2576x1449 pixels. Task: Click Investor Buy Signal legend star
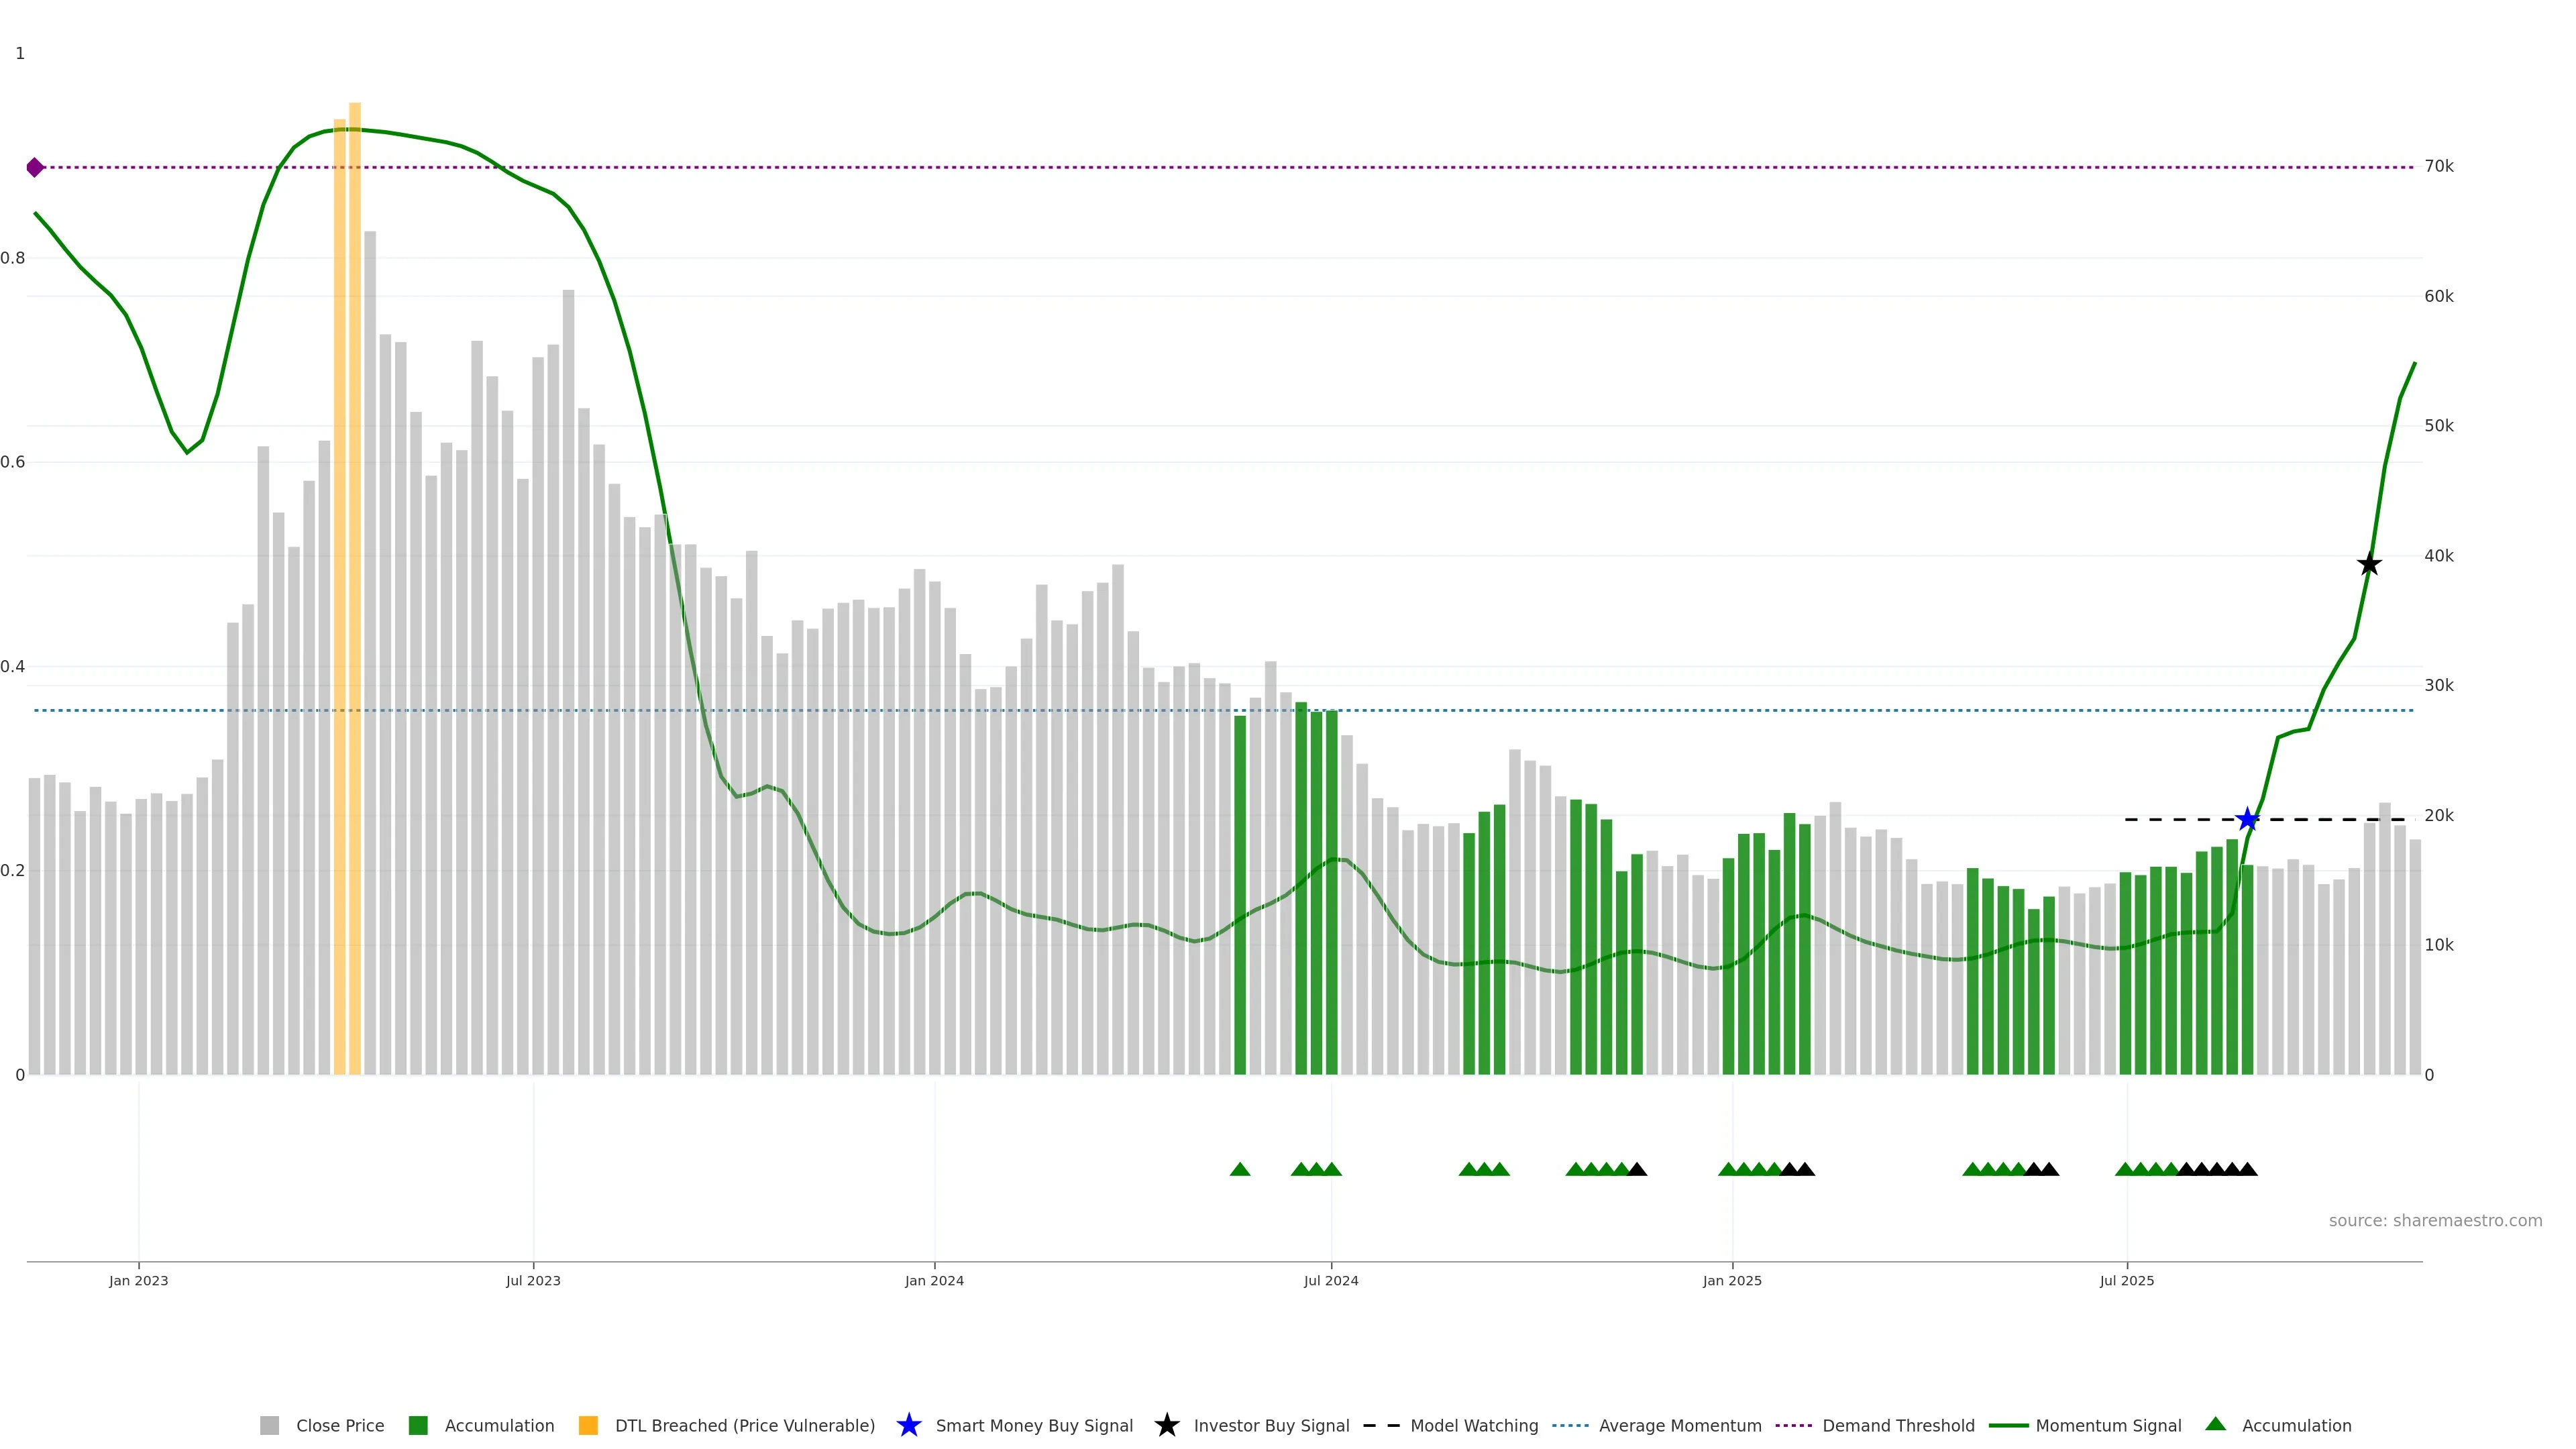coord(1166,1425)
